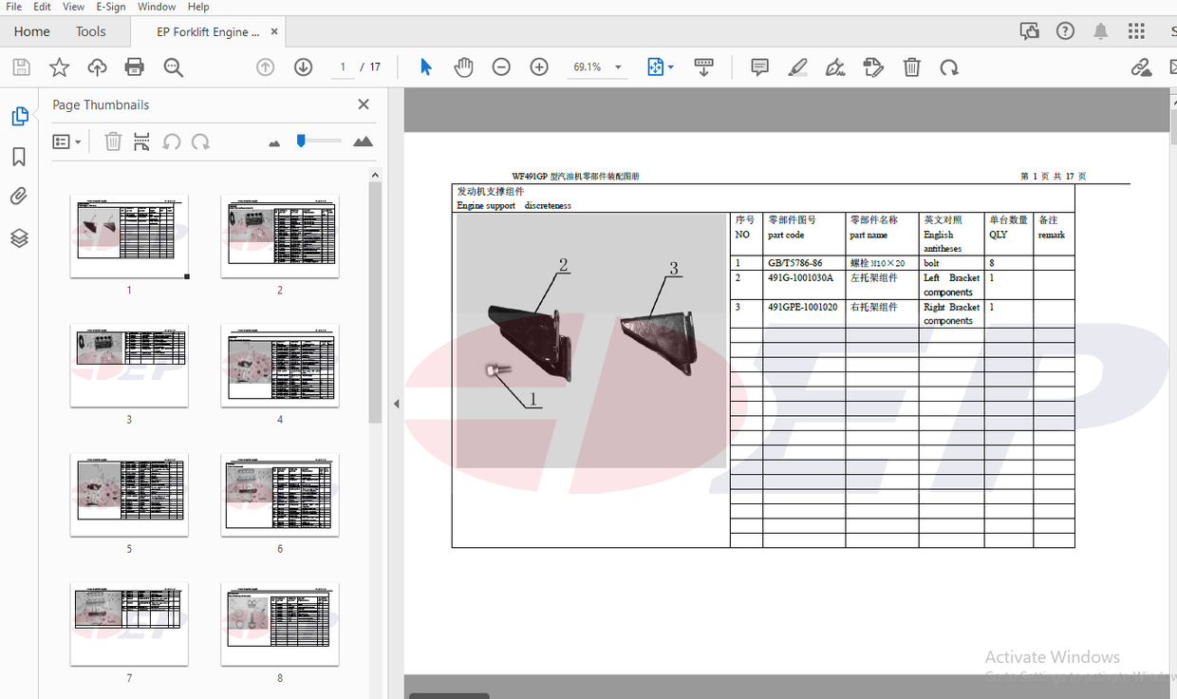The image size is (1177, 699).
Task: Select page 5 thumbnail
Action: [x=129, y=494]
